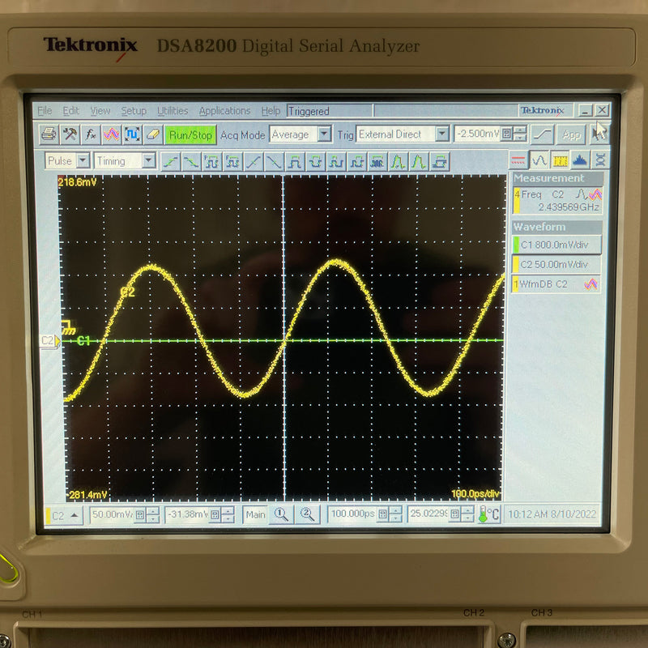Screen dimensions: 648x648
Task: Select the positive width measurement icon
Action: pos(295,161)
